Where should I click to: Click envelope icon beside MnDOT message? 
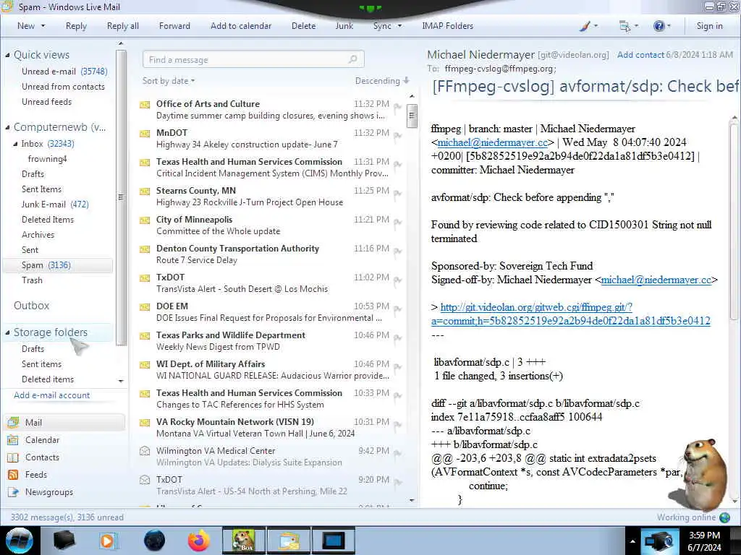pos(145,134)
